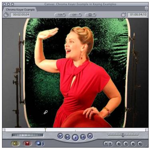
Task: Click the yellow Insert edit button
Action: 15,144
